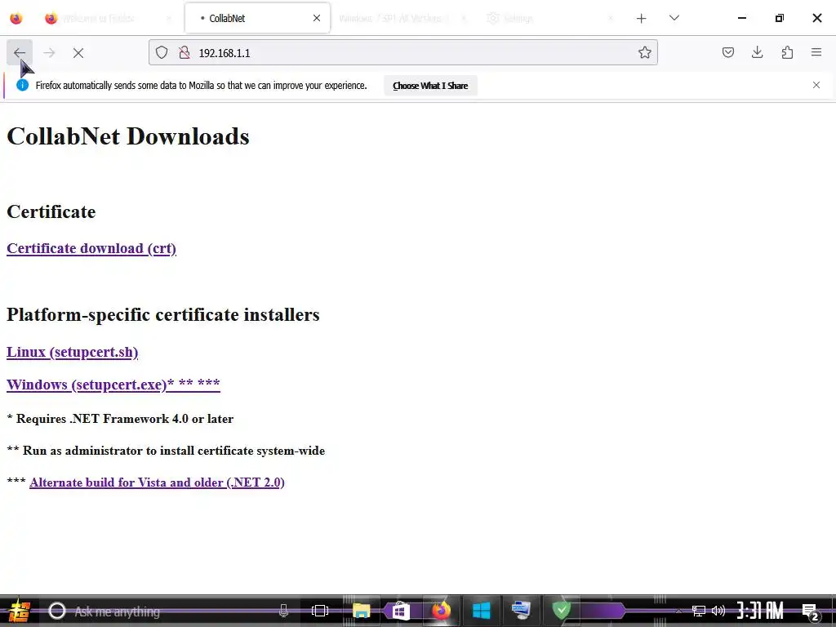Click the Firefox taskbar icon
Screen dimensions: 836x627
click(x=441, y=610)
